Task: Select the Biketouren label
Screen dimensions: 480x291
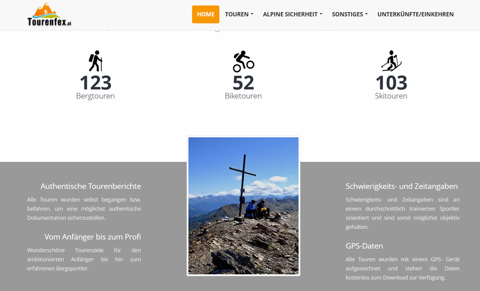Action: 243,96
